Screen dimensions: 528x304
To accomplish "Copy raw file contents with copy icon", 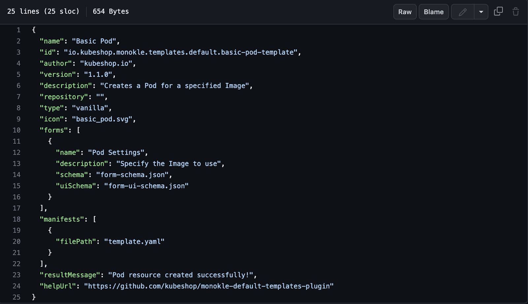I will 498,12.
